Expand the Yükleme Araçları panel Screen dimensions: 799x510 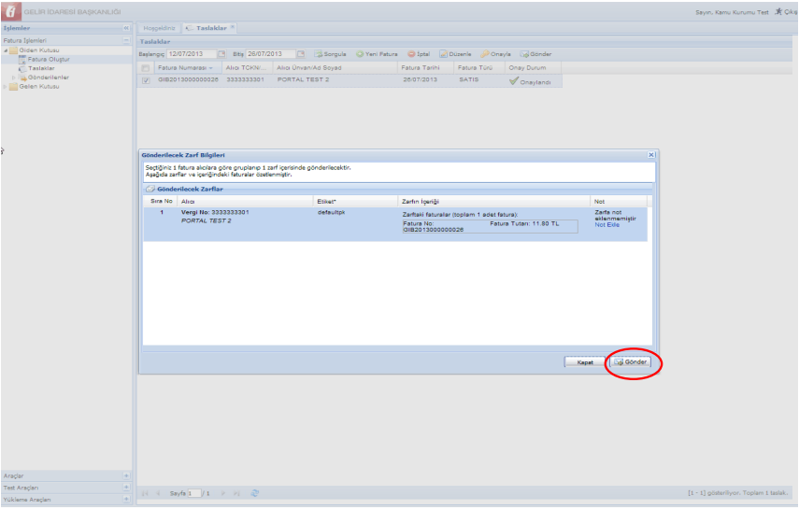[126, 500]
